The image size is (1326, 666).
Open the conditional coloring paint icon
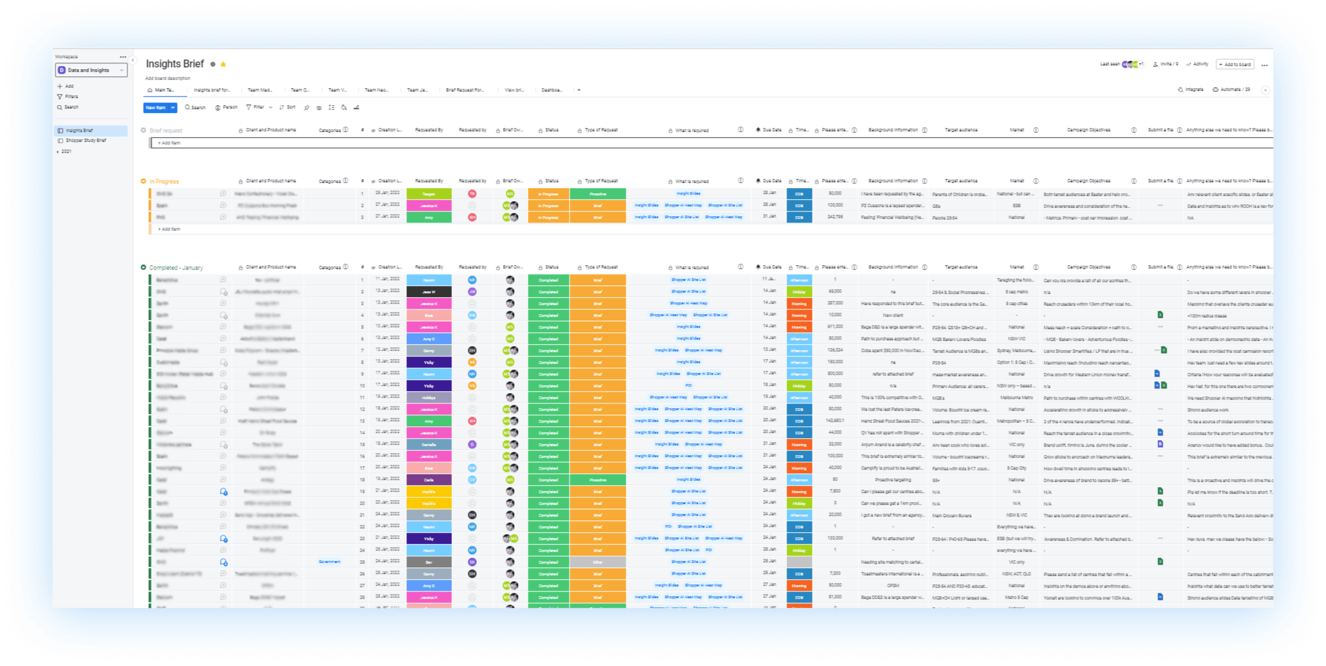click(344, 108)
